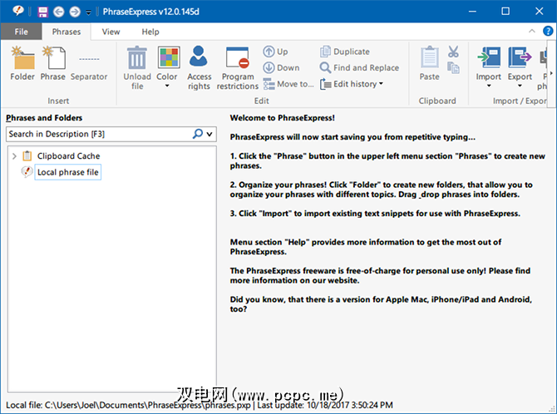The height and width of the screenshot is (414, 557).
Task: Click the Import book icon
Action: click(489, 57)
